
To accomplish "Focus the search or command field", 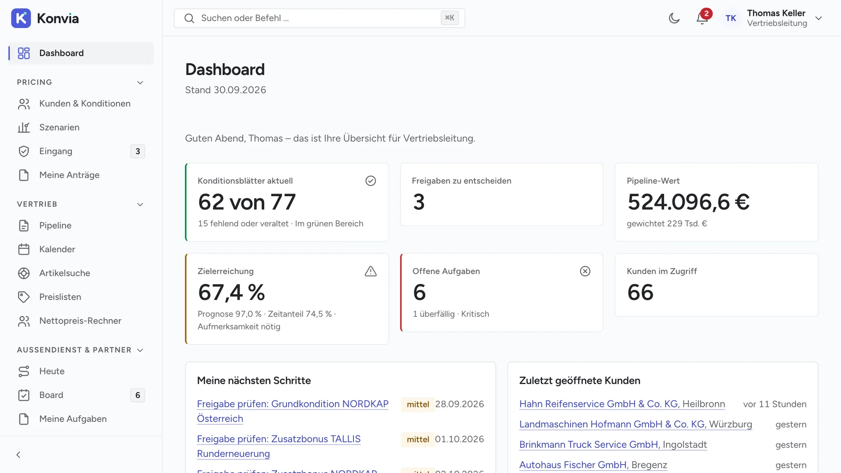I will pyautogui.click(x=319, y=18).
